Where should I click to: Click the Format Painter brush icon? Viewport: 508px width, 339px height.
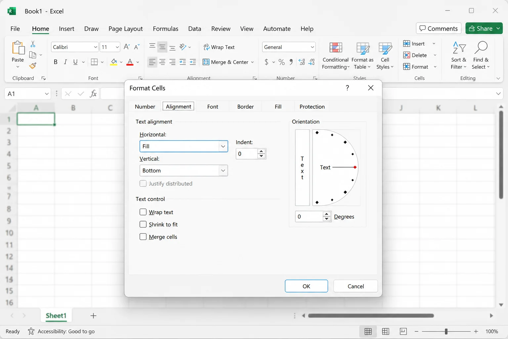[x=33, y=66]
